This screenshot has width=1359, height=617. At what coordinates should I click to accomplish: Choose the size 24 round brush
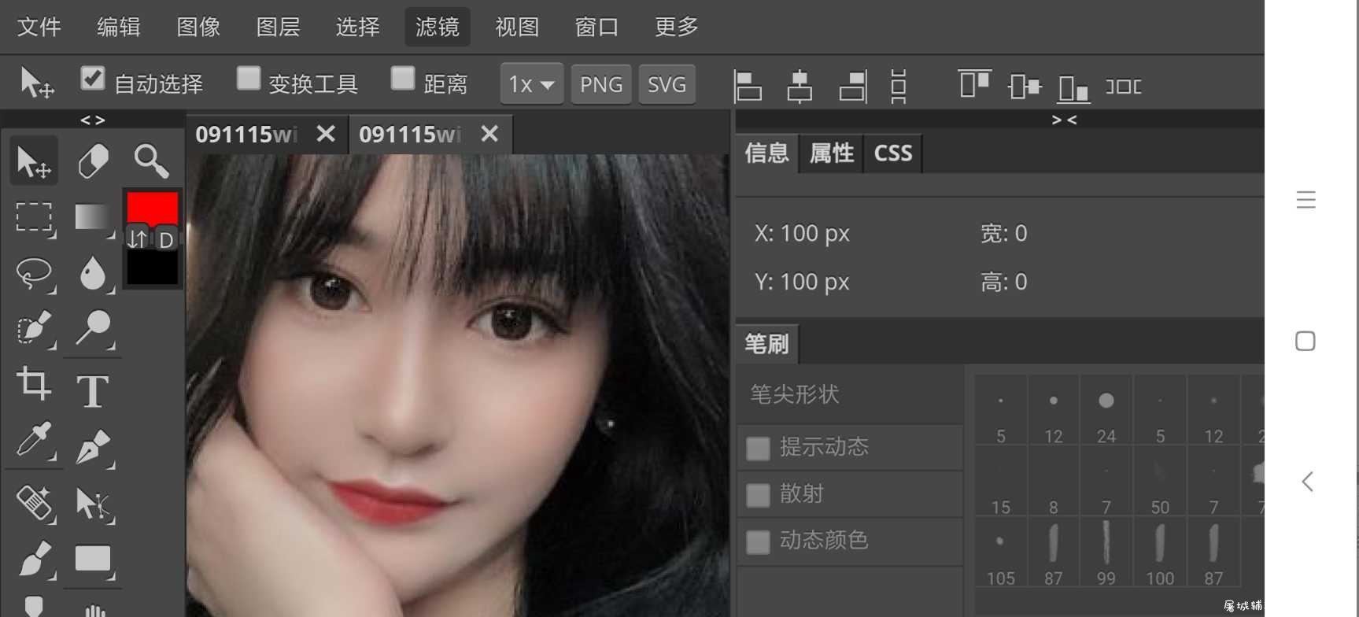point(1106,411)
